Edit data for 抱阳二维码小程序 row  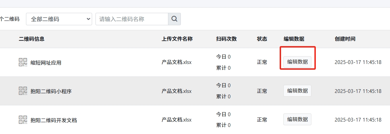coord(297,91)
